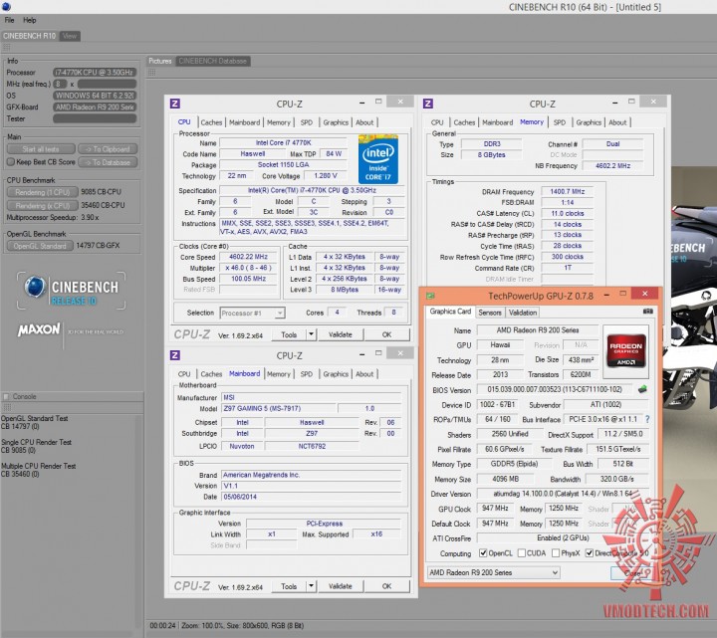Viewport: 717px width, 638px height.
Task: Click the ATI CrossFire Enabled (2 GPUs) field
Action: coord(563,537)
